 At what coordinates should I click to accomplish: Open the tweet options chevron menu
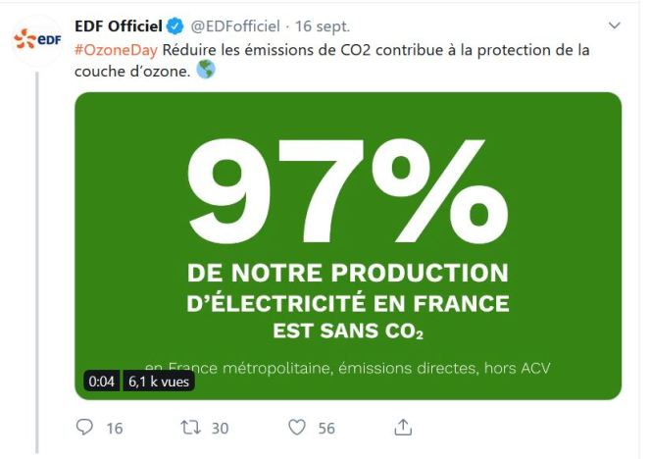tap(615, 25)
